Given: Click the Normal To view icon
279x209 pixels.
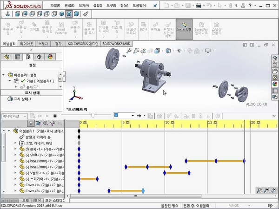Looking at the screenshot, I should [7, 14].
